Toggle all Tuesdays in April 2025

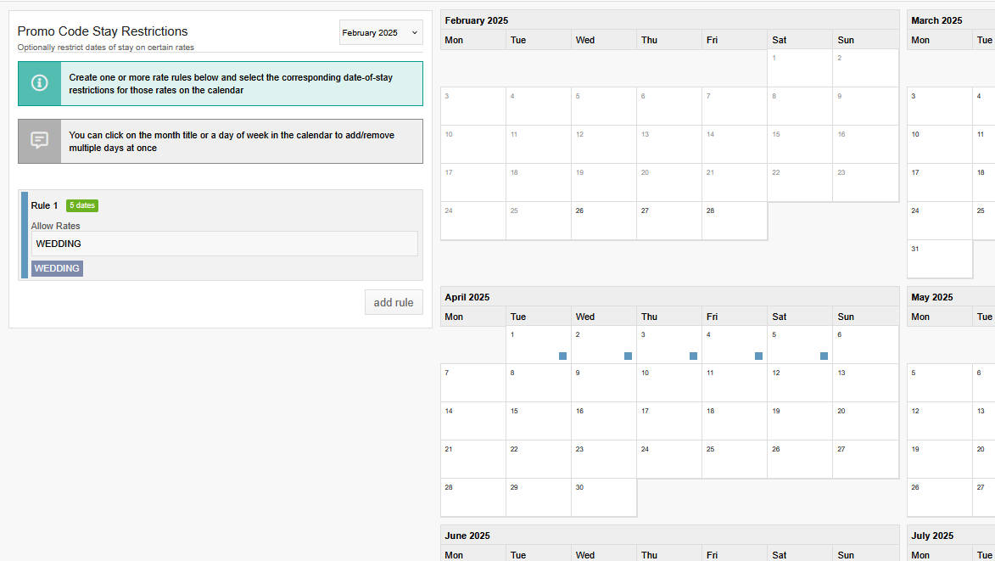(x=538, y=317)
